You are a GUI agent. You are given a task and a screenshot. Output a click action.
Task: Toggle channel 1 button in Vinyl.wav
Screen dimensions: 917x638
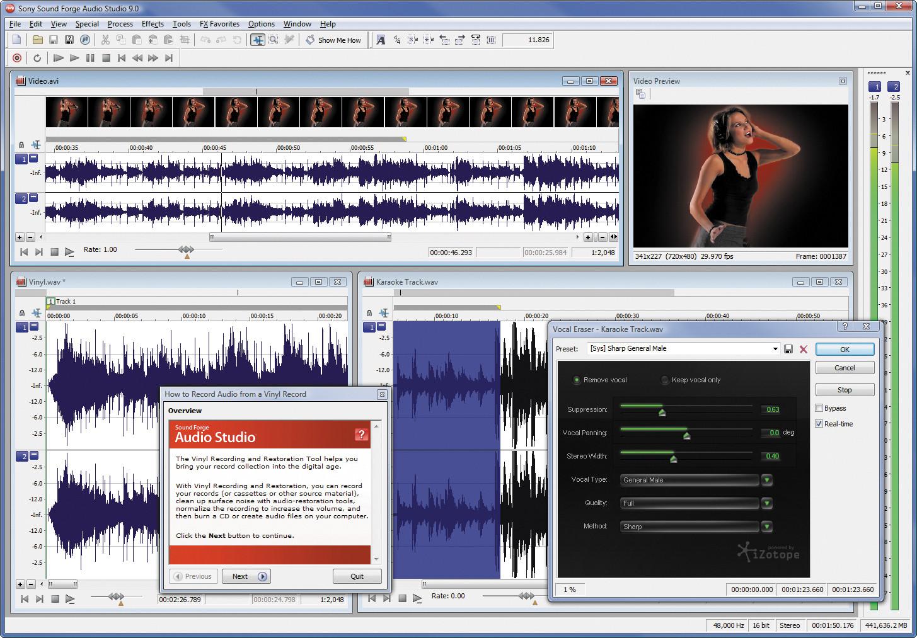21,327
